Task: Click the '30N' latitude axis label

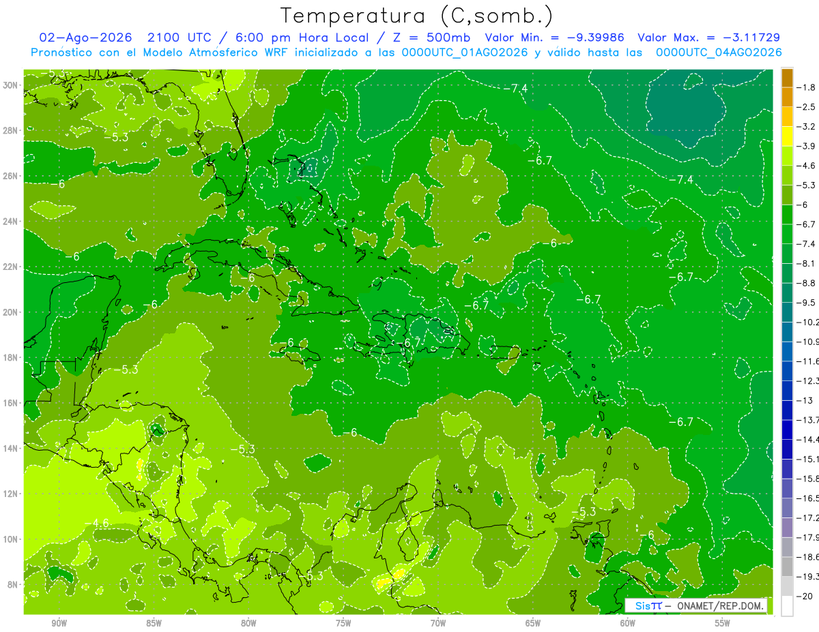Action: coord(11,85)
